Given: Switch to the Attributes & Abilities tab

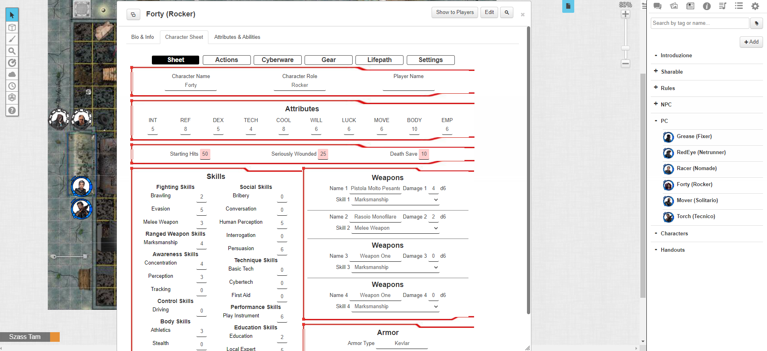Looking at the screenshot, I should point(237,37).
